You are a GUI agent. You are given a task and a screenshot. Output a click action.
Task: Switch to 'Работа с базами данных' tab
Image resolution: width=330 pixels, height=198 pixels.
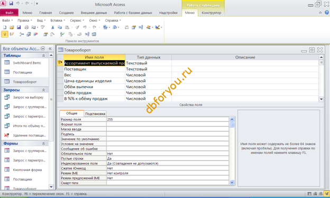133,13
